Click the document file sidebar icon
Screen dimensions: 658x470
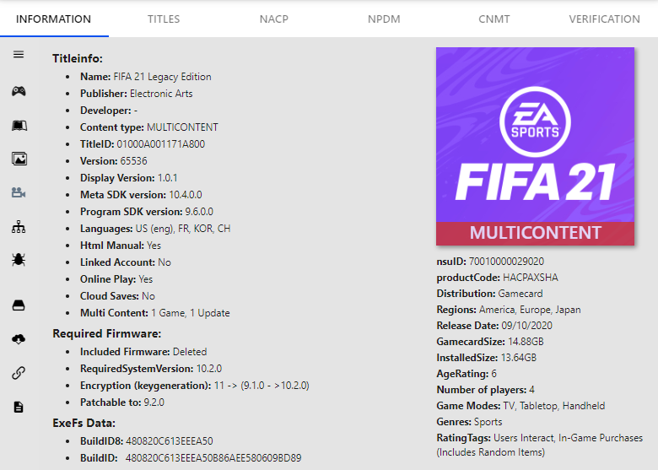[19, 407]
